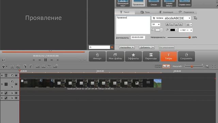Click the overlay icon on track 4

pos(12,76)
